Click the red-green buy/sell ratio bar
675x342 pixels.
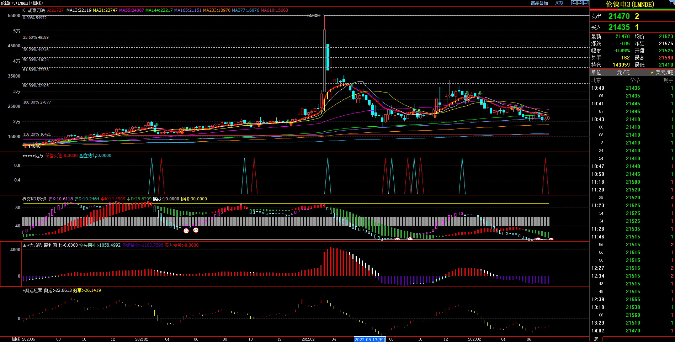coord(632,10)
